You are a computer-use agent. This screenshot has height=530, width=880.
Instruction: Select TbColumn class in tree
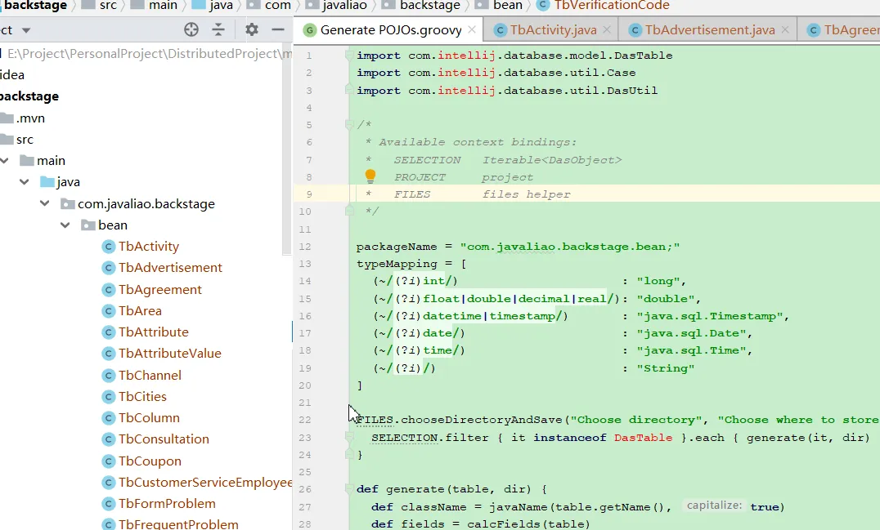[149, 418]
